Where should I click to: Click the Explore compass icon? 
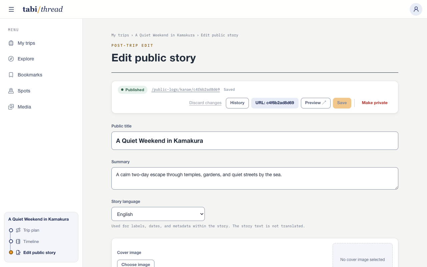click(11, 59)
